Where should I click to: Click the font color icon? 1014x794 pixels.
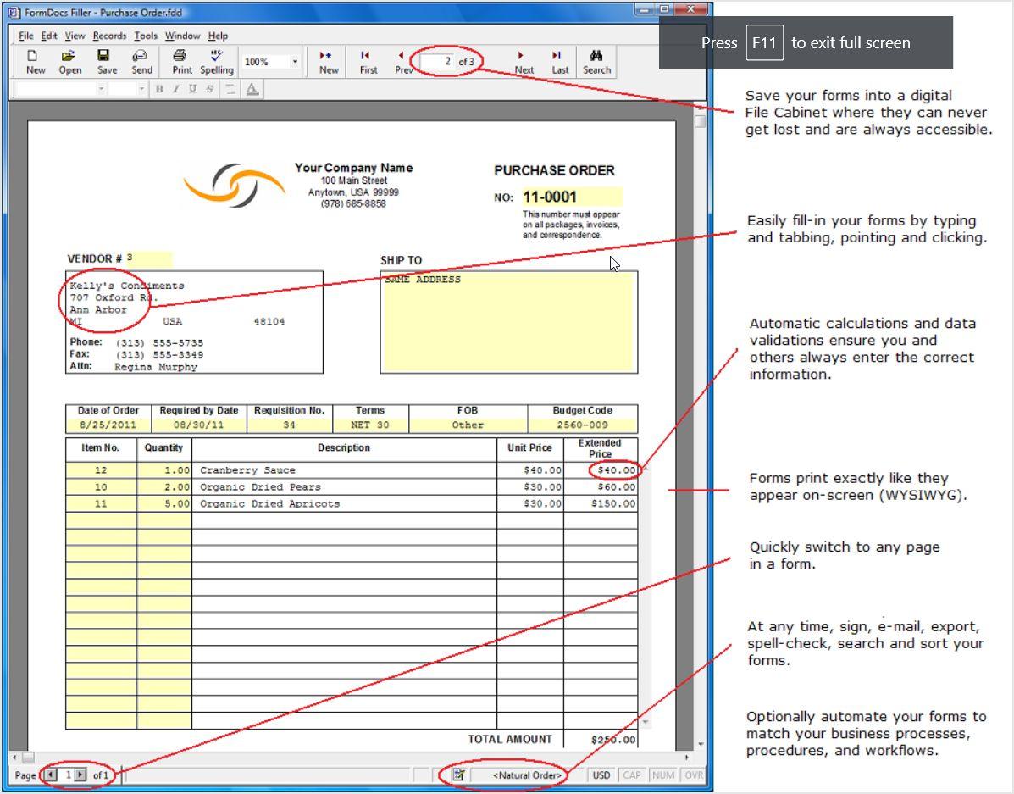tap(252, 89)
